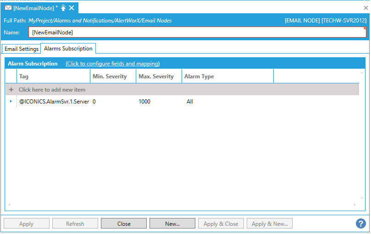
Task: Click the plus icon to add row
Action: [x=11, y=90]
